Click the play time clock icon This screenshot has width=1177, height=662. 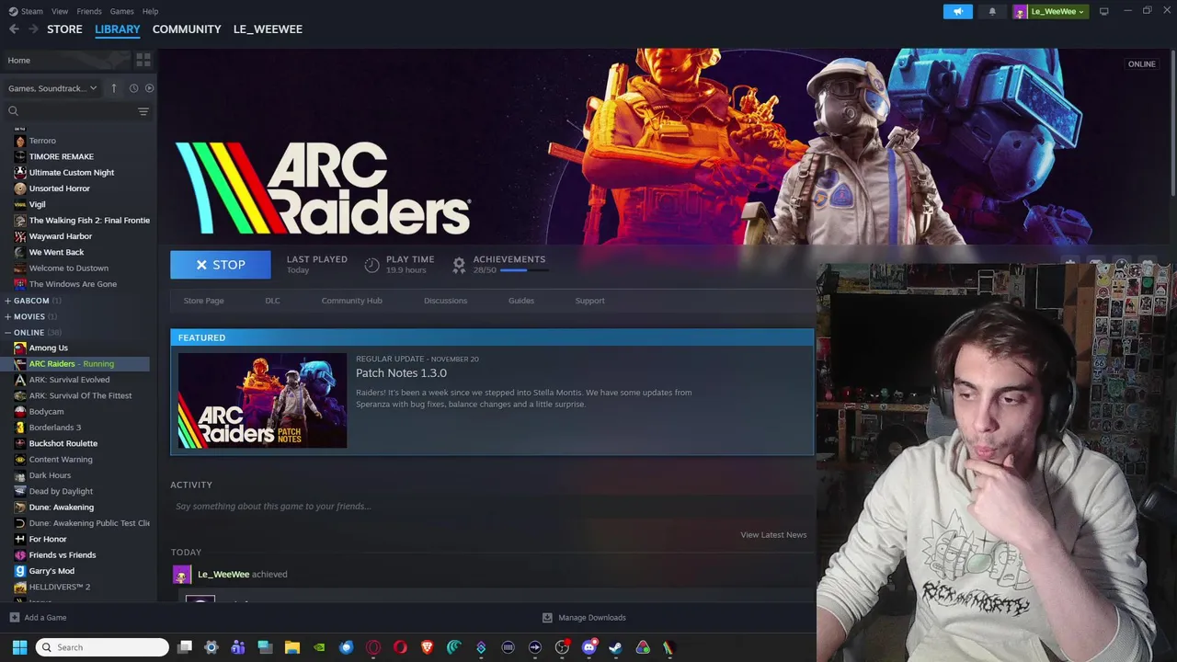pos(371,265)
